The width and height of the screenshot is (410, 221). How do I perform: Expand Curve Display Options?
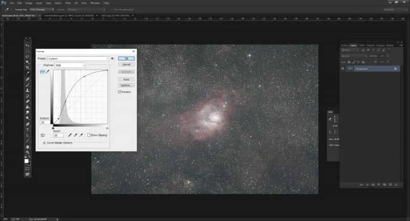[45, 143]
